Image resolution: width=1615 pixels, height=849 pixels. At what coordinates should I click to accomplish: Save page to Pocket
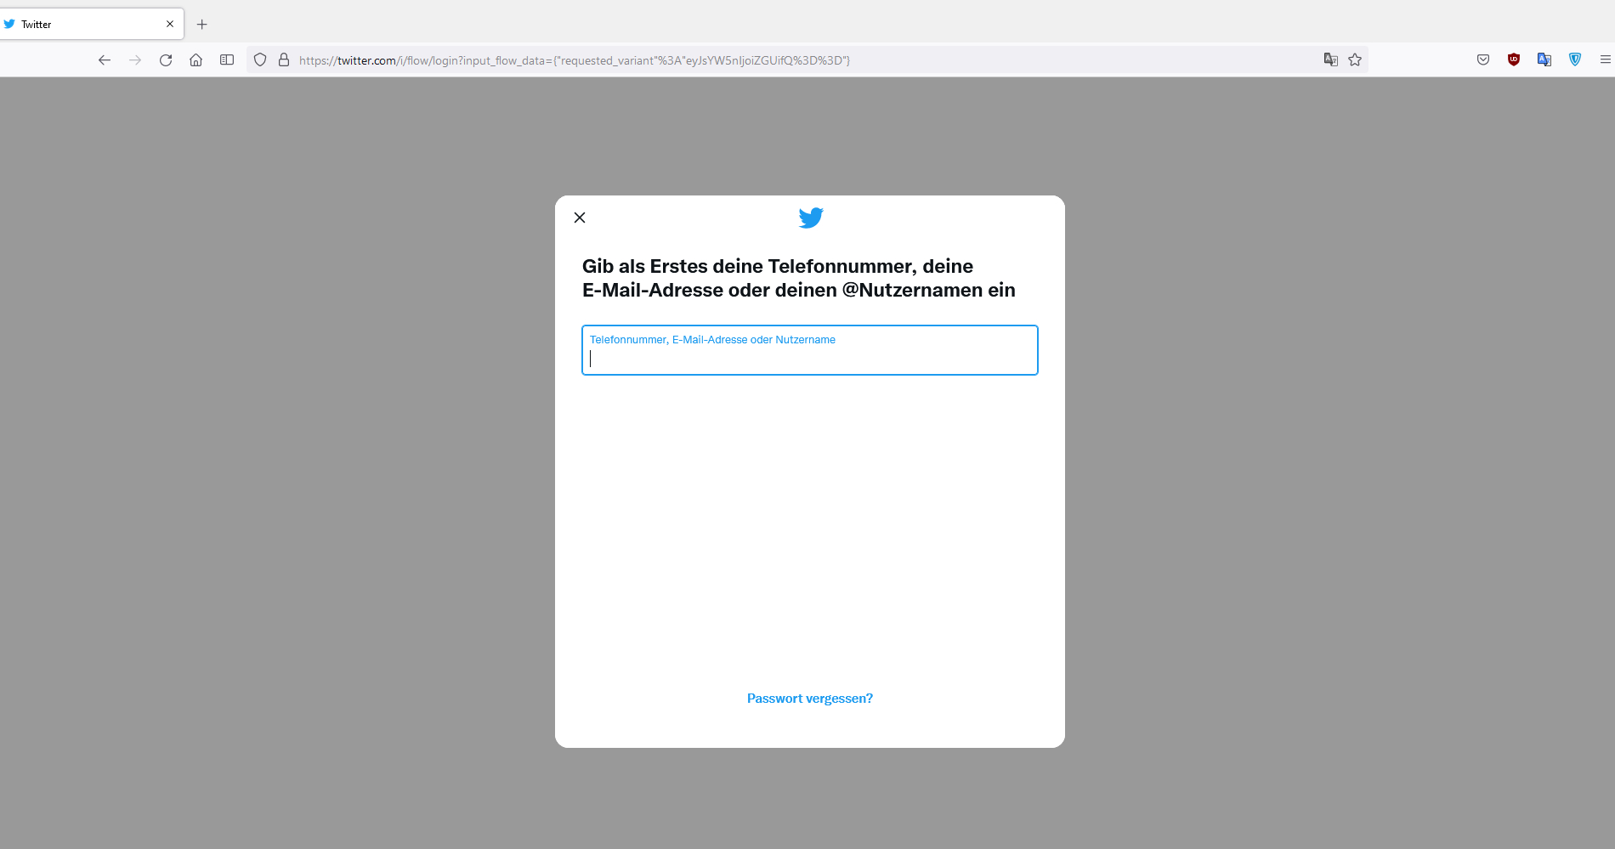(1483, 59)
